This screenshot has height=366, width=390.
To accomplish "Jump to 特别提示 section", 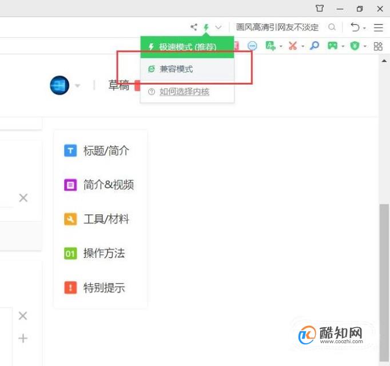I will point(104,288).
